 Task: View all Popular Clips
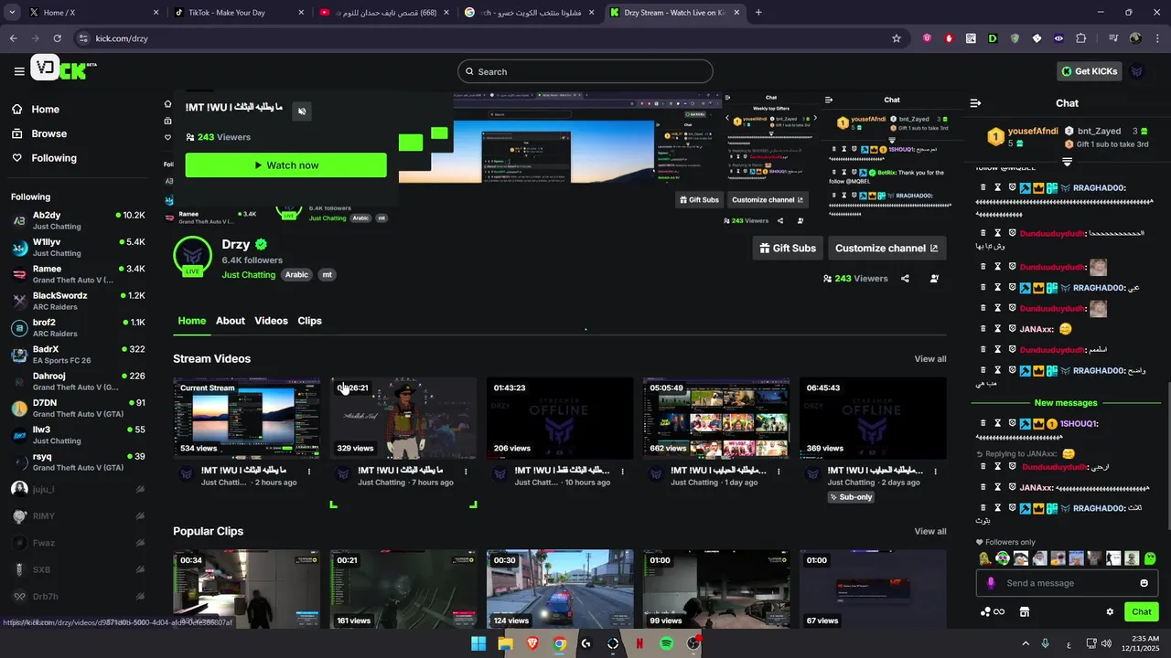pos(930,531)
